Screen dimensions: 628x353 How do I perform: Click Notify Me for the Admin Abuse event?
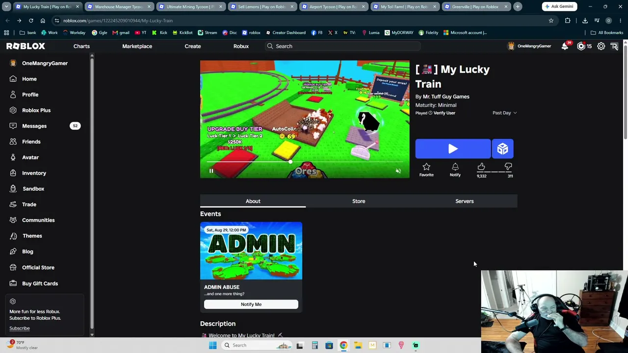(x=251, y=304)
